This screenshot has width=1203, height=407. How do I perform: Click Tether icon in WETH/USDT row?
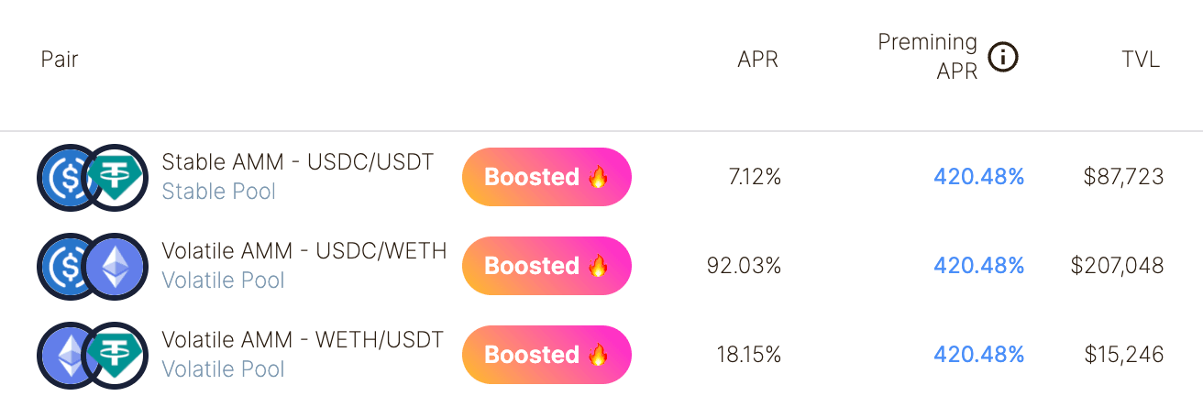pyautogui.click(x=116, y=355)
